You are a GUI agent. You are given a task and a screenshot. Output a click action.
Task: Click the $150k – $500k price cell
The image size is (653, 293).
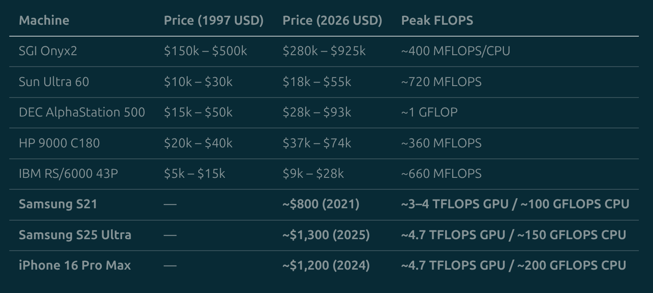(x=206, y=51)
